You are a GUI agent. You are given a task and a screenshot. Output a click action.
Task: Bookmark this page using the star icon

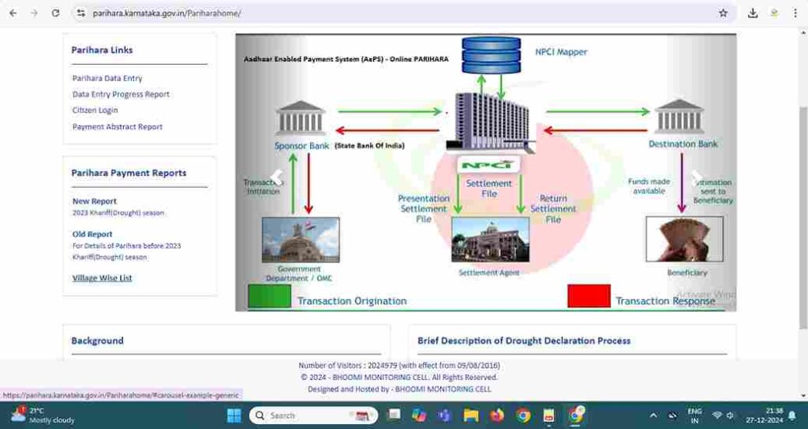click(x=723, y=13)
